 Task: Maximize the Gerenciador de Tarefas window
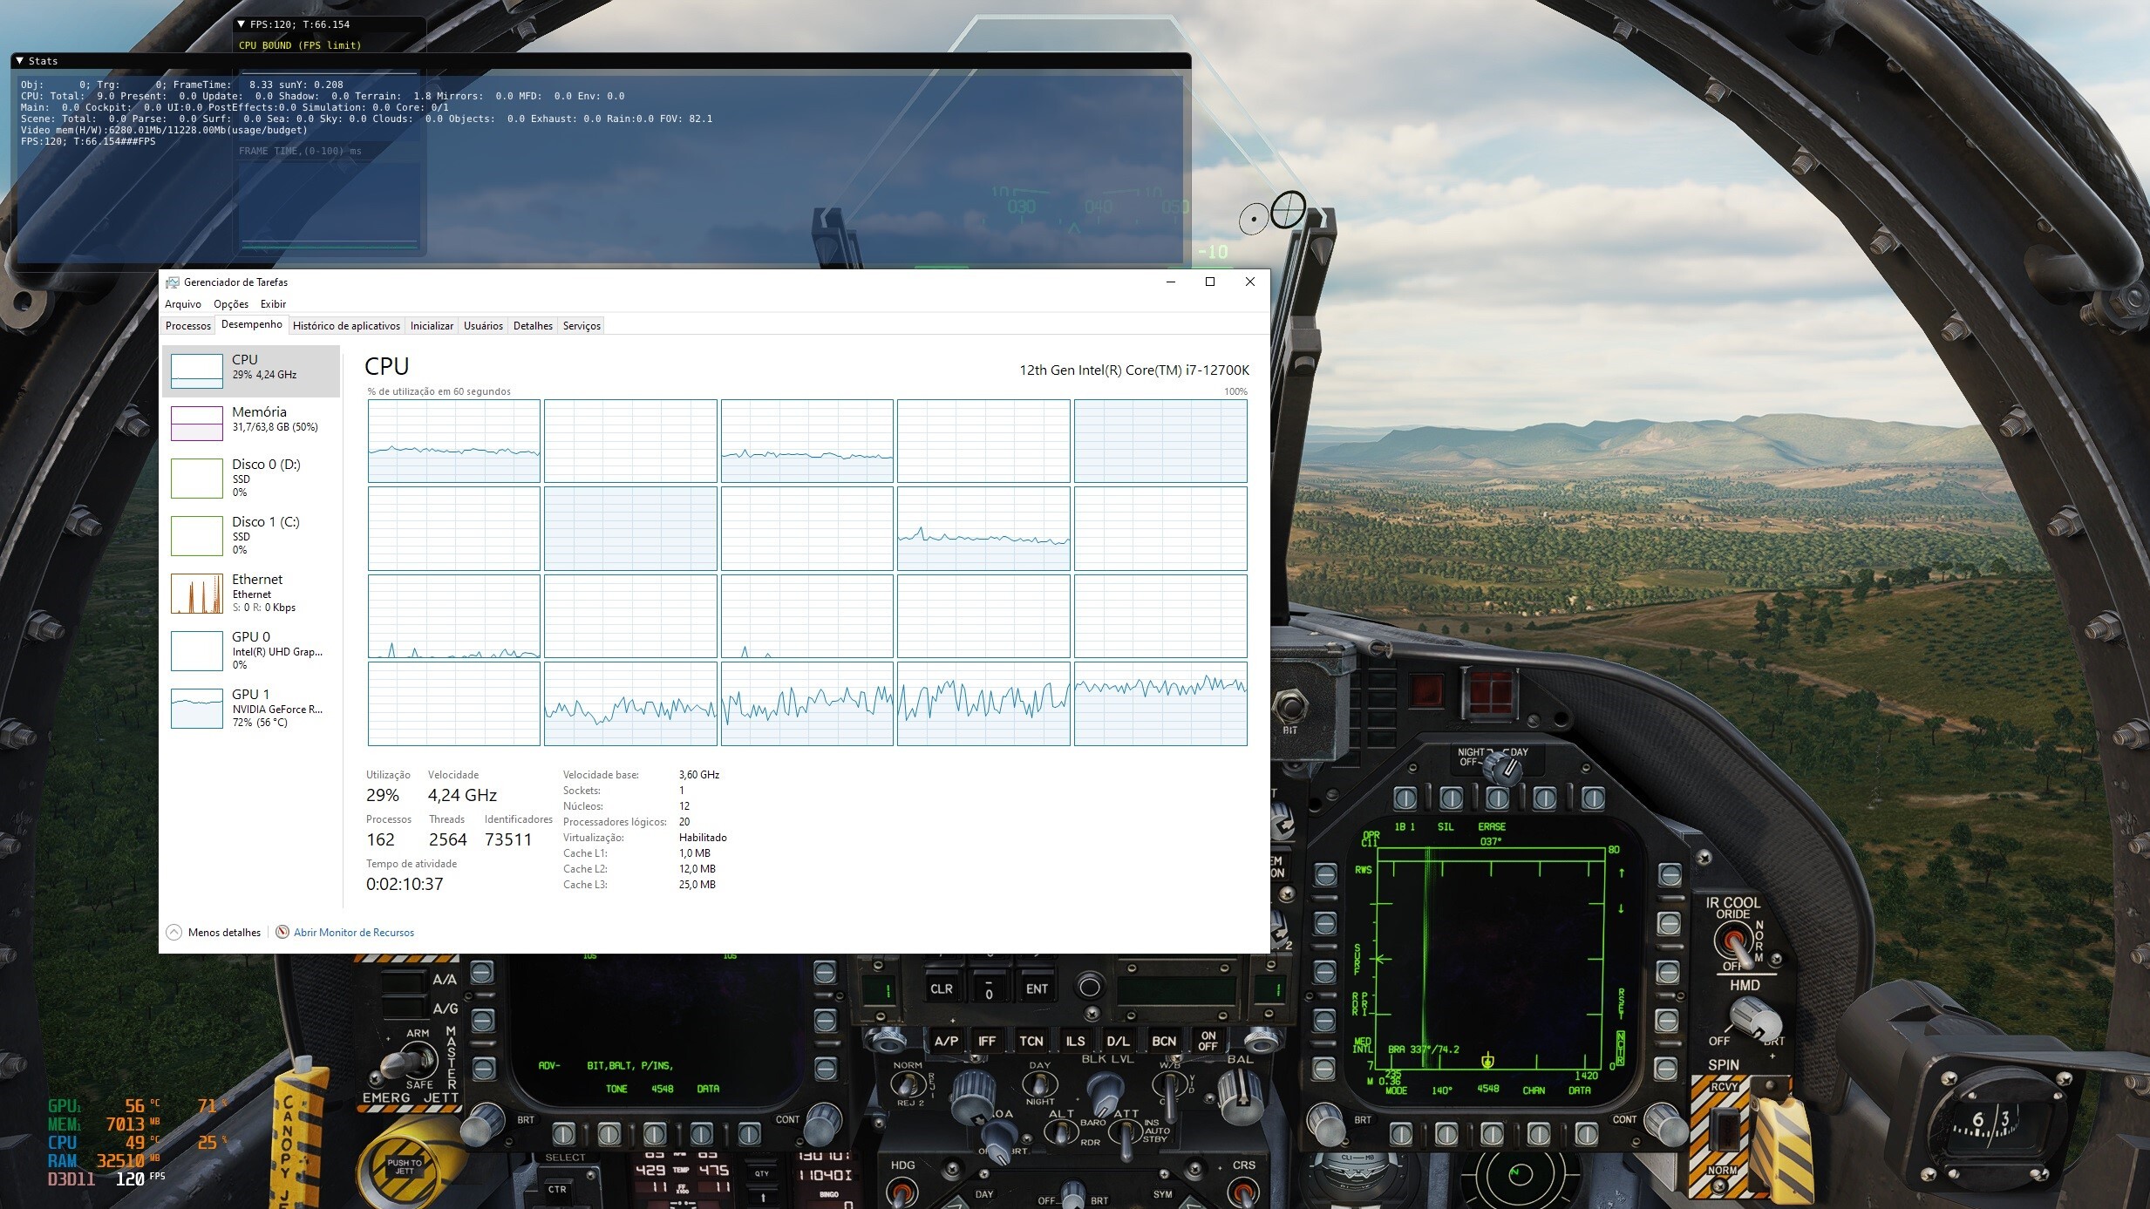[1210, 282]
